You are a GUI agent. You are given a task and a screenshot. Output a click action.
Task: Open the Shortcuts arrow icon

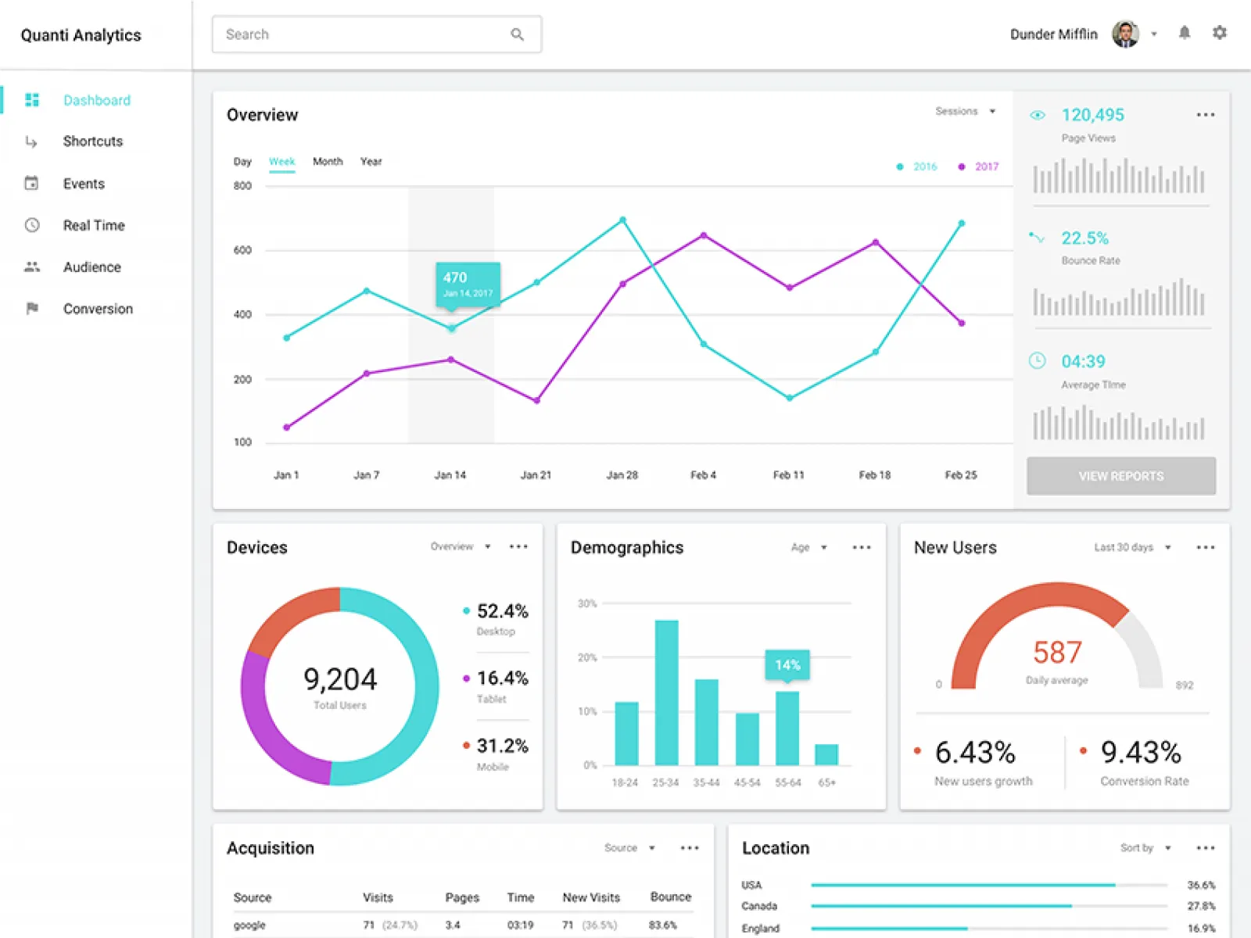(32, 141)
